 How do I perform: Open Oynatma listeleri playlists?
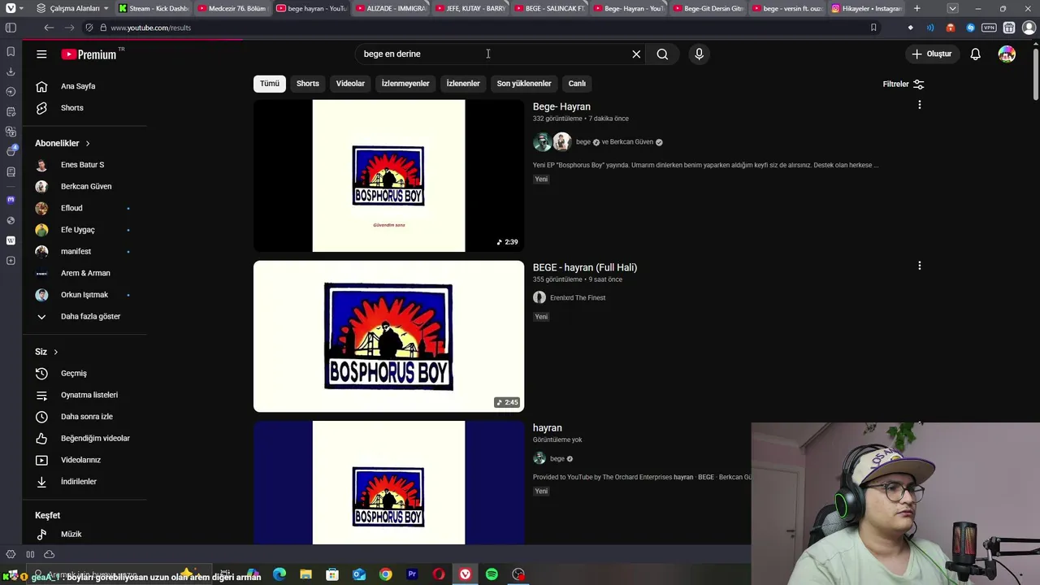[x=89, y=395]
